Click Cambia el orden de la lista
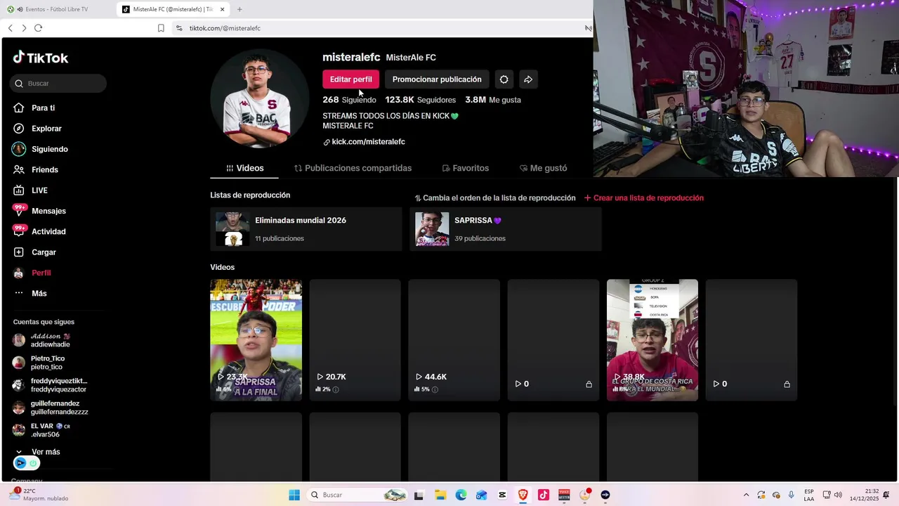This screenshot has height=506, width=899. (495, 198)
